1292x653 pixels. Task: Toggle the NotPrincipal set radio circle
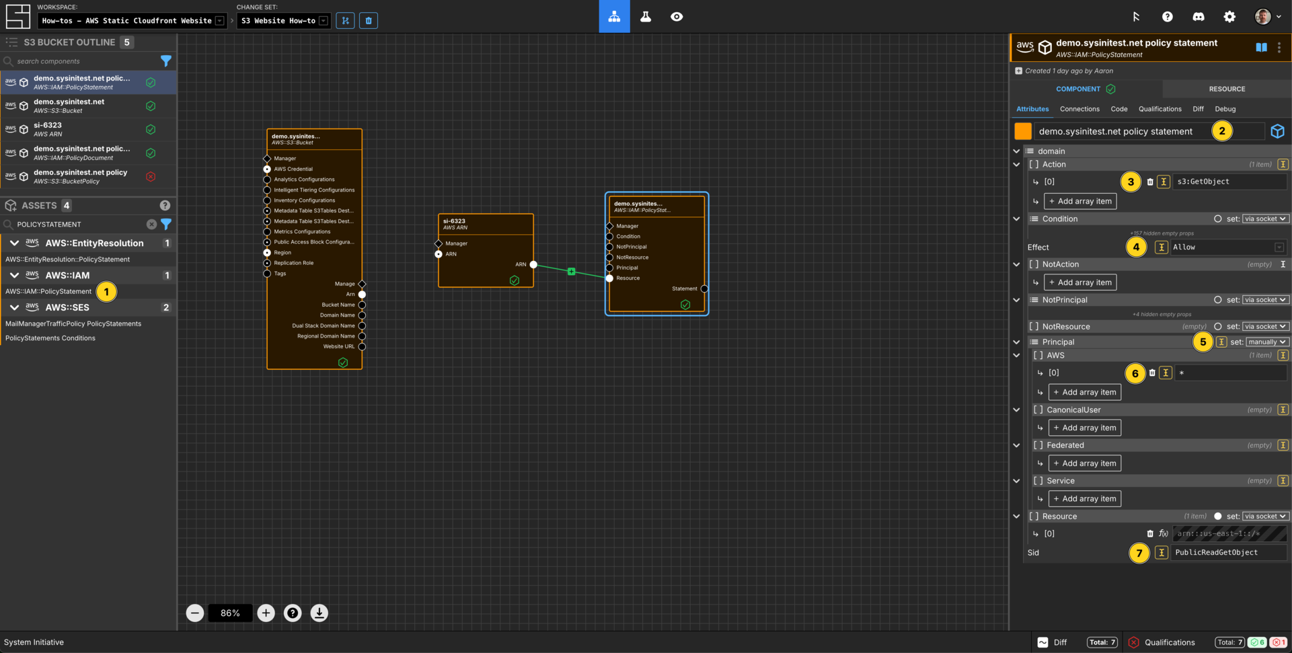[1218, 300]
